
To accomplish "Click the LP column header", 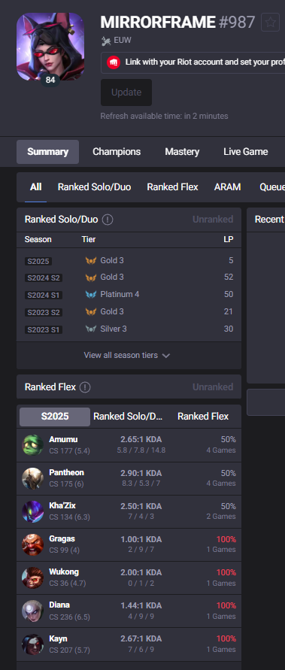I will [229, 240].
